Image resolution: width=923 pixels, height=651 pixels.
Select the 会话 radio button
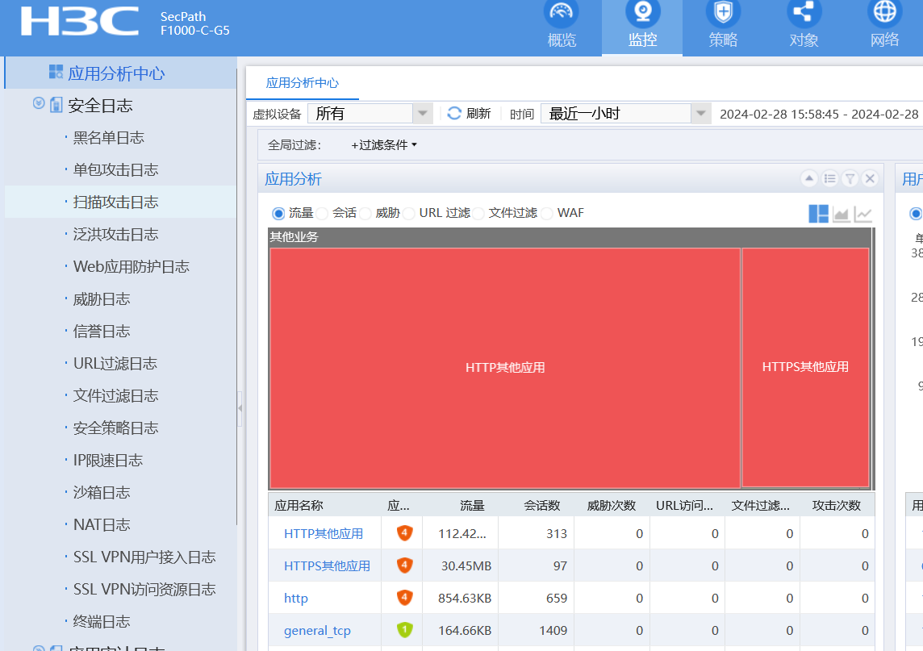tap(323, 214)
